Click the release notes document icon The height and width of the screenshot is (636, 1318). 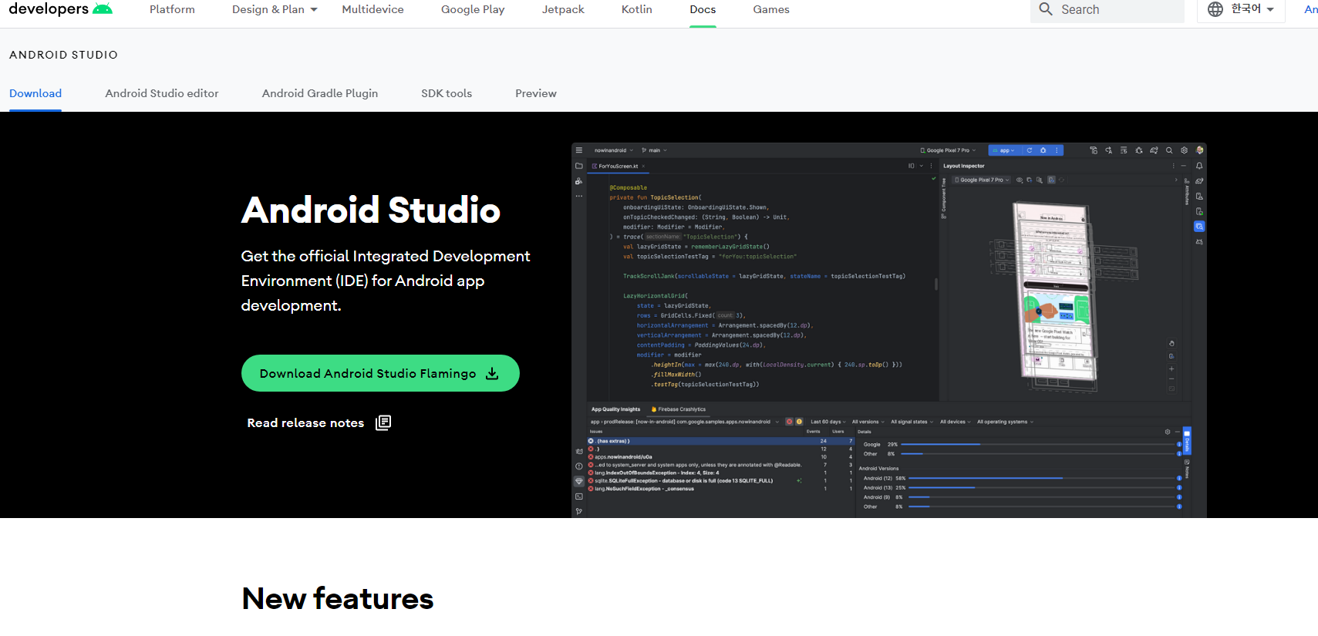pyautogui.click(x=383, y=422)
